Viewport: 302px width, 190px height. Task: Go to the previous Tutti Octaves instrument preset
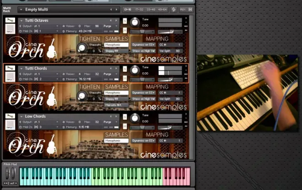pos(111,21)
